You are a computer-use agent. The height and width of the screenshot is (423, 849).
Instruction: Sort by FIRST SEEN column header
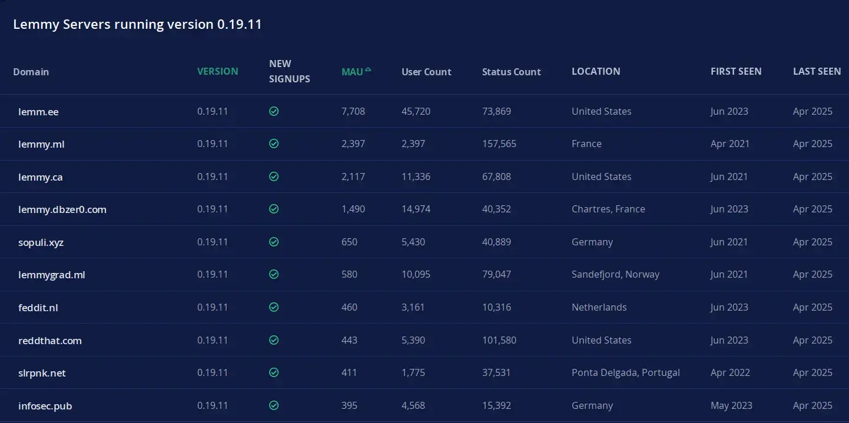[x=736, y=71]
